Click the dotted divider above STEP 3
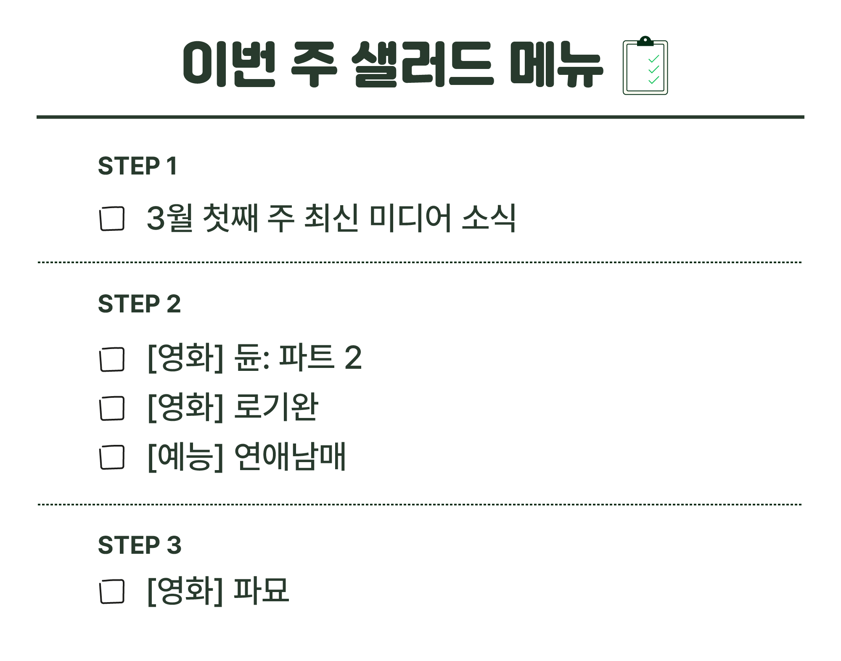The width and height of the screenshot is (841, 661). point(420,504)
